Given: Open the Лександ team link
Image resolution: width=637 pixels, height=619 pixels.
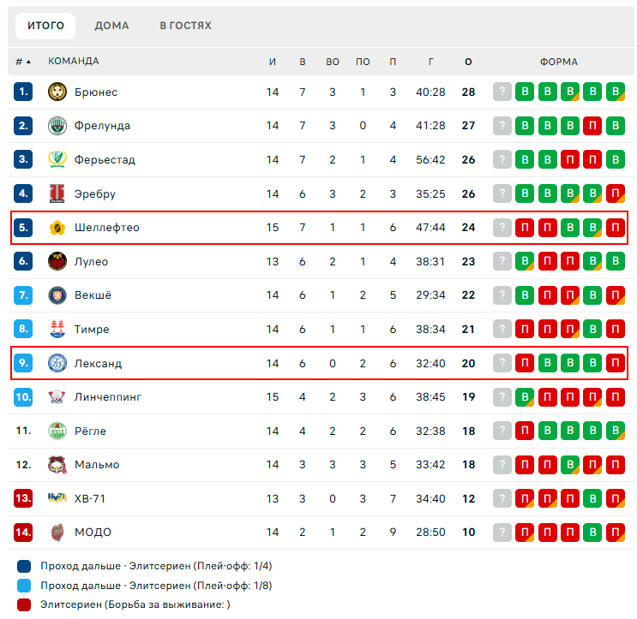Looking at the screenshot, I should point(98,363).
